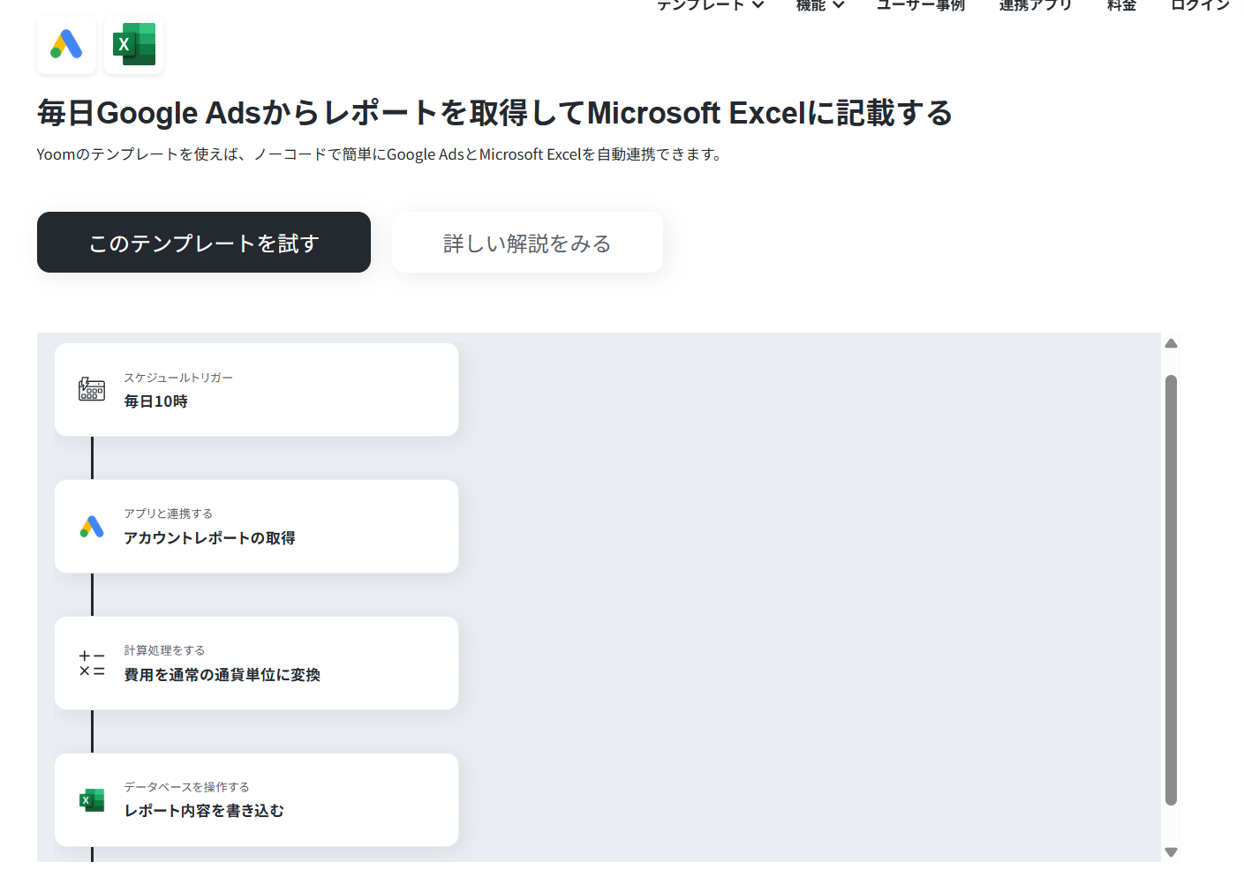This screenshot has height=892, width=1244.
Task: Click the Yoomのテンプレート description line
Action: [x=381, y=154]
